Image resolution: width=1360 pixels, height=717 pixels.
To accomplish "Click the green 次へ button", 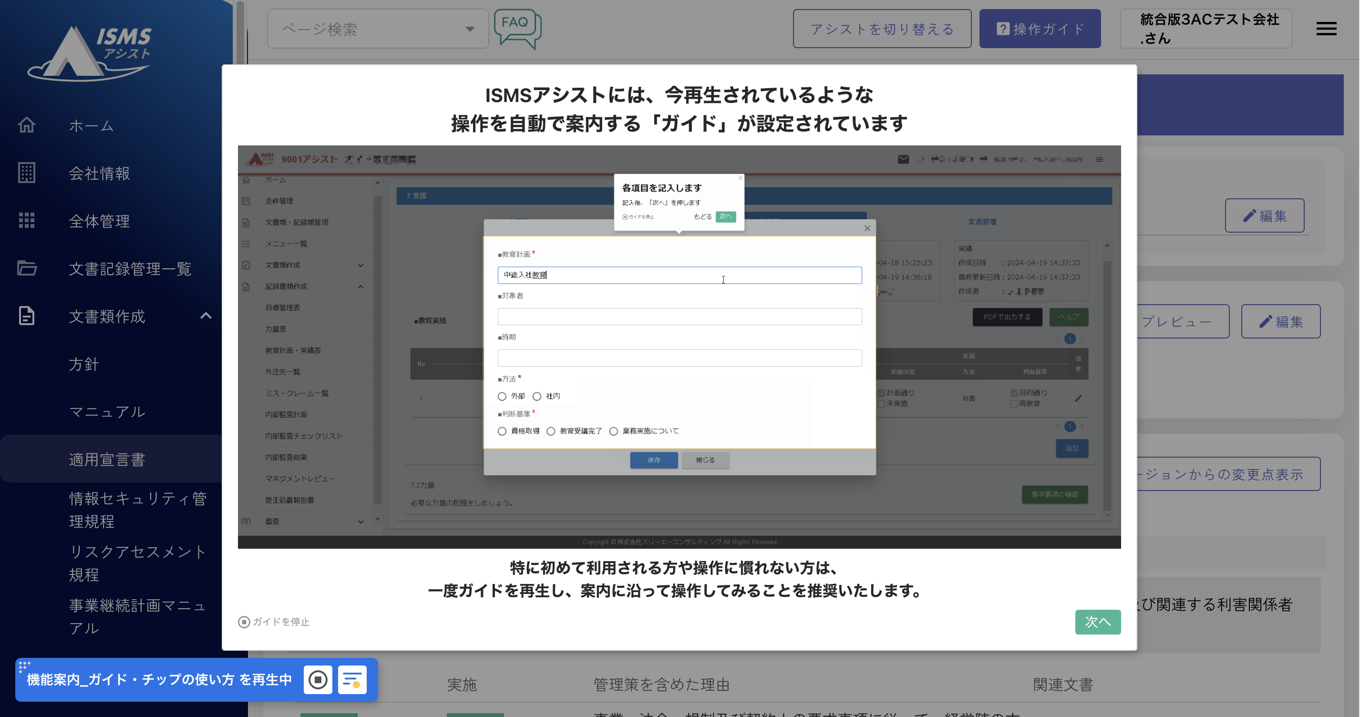I will point(1097,622).
